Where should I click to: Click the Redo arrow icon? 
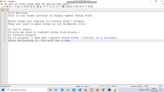[34, 7]
